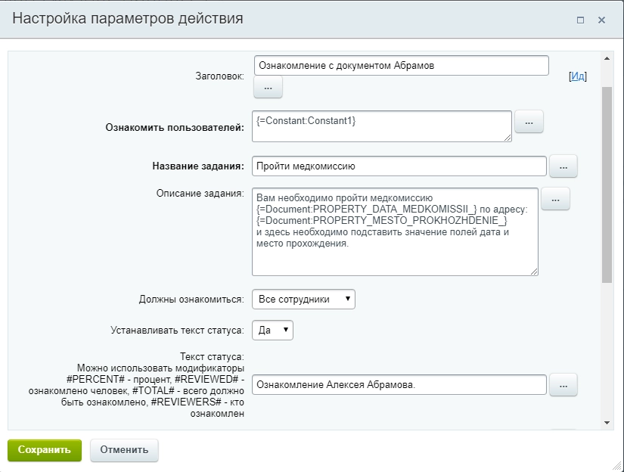
Task: Click inside the Заголовок text field
Action: (401, 65)
